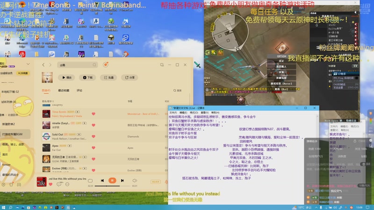
Task: Switch music player to mini mode
Action: 162,65
